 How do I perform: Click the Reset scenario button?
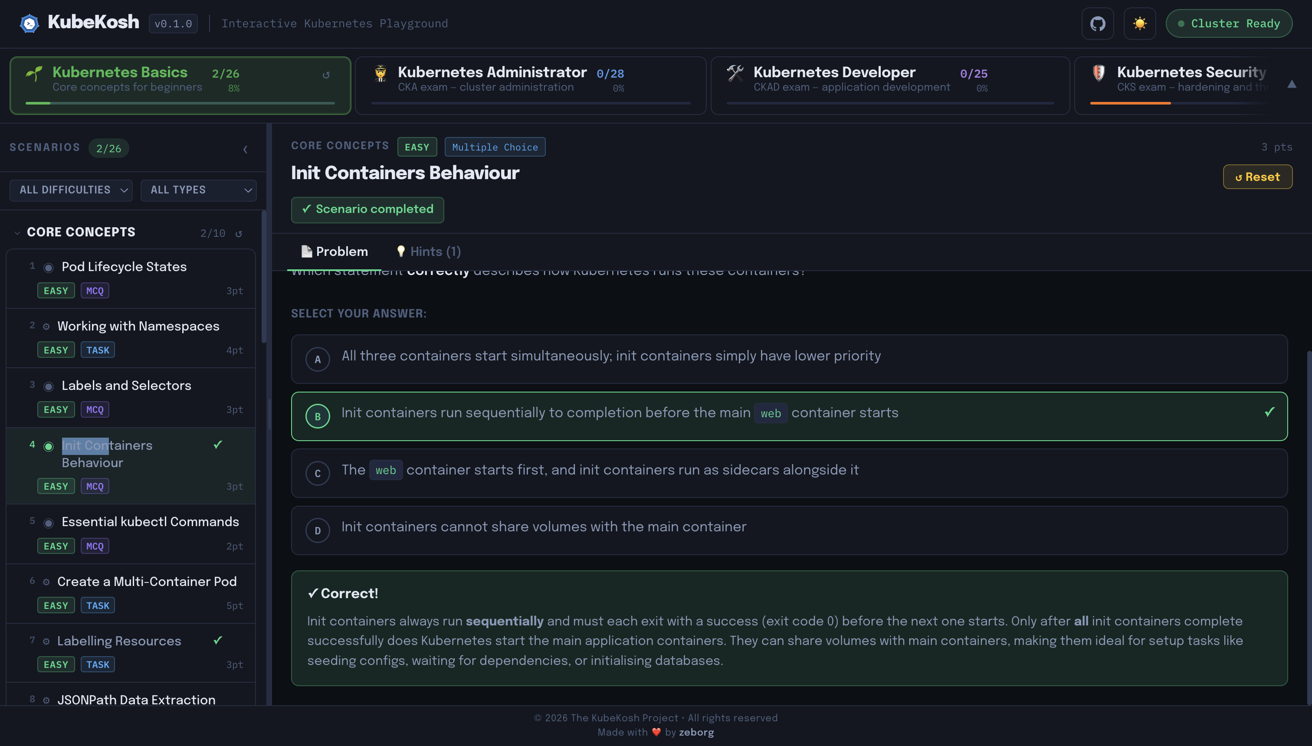click(1258, 177)
